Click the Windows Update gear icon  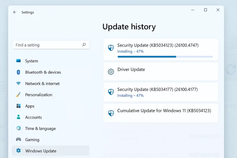[19, 151]
